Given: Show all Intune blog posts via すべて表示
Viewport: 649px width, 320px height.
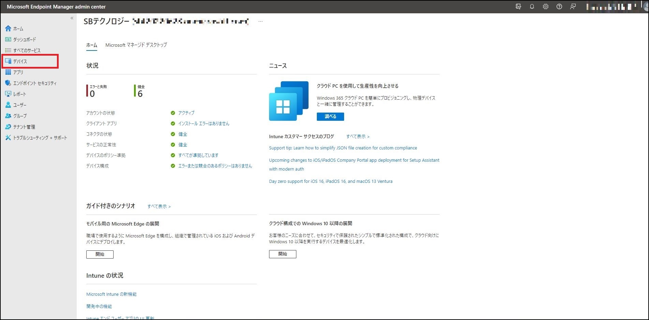Looking at the screenshot, I should coord(358,136).
